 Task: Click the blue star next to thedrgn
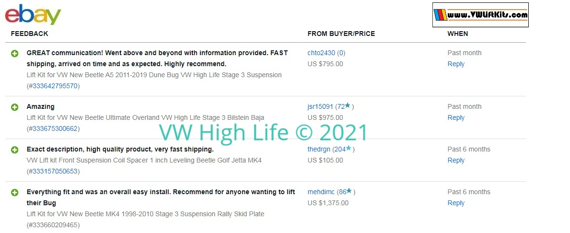pyautogui.click(x=349, y=148)
